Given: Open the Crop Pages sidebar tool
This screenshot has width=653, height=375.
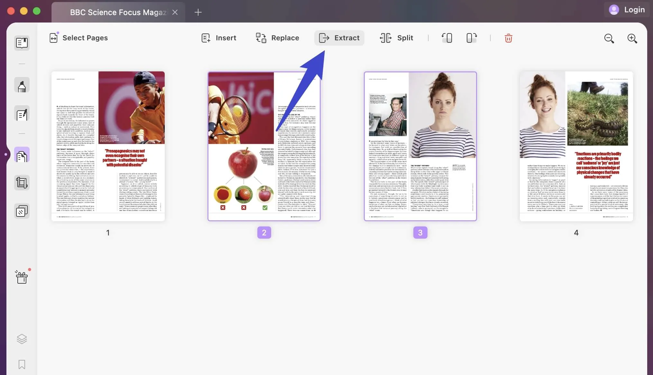Looking at the screenshot, I should pos(22,183).
